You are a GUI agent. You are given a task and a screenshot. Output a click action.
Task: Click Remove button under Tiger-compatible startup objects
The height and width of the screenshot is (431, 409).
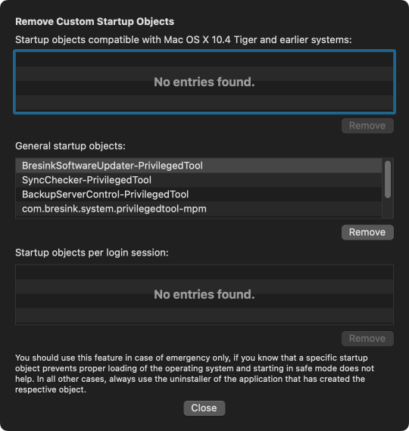pyautogui.click(x=367, y=126)
